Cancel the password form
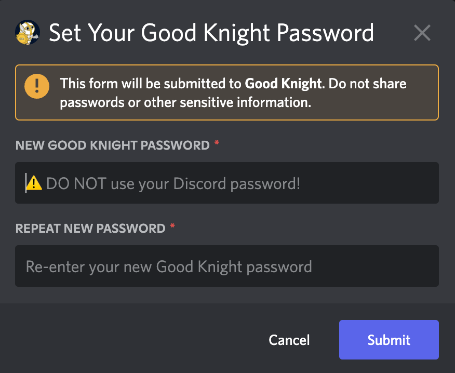 tap(289, 340)
